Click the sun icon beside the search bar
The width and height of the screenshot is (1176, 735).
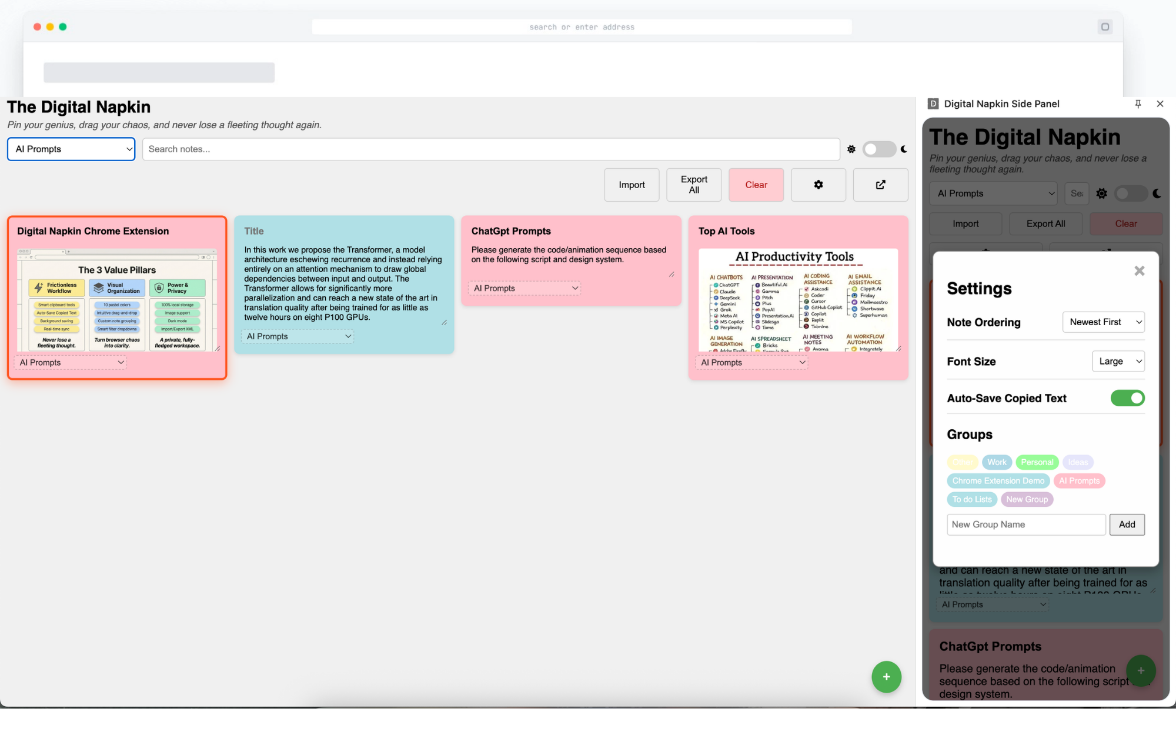pos(851,149)
